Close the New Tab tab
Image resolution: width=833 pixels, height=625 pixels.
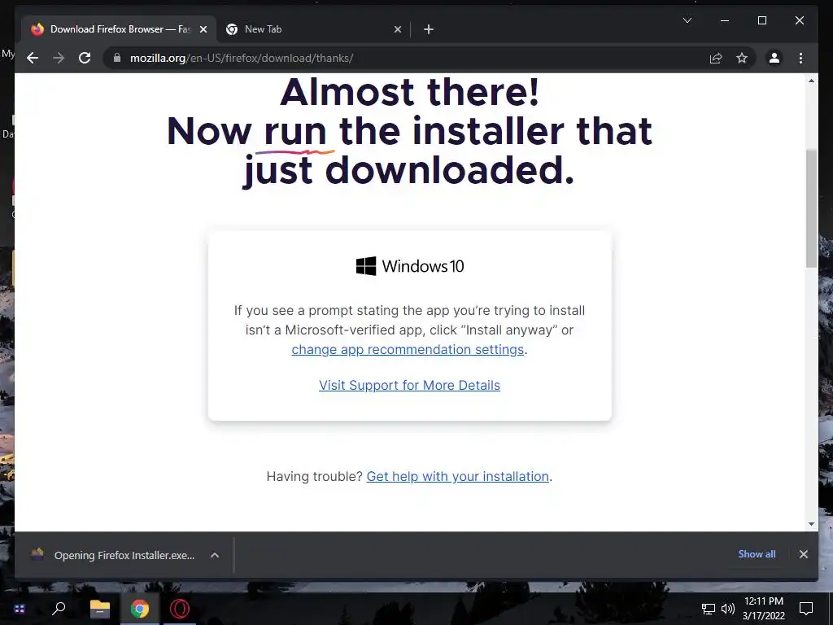(x=397, y=29)
